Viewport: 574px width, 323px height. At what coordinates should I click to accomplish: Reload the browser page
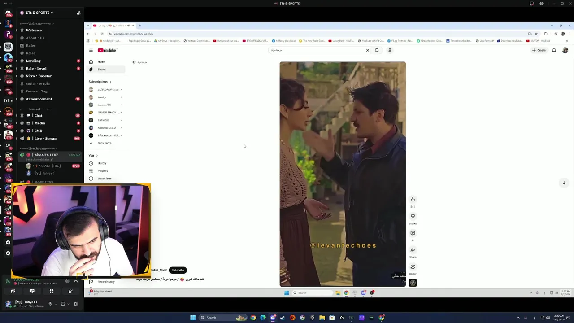pos(102,34)
